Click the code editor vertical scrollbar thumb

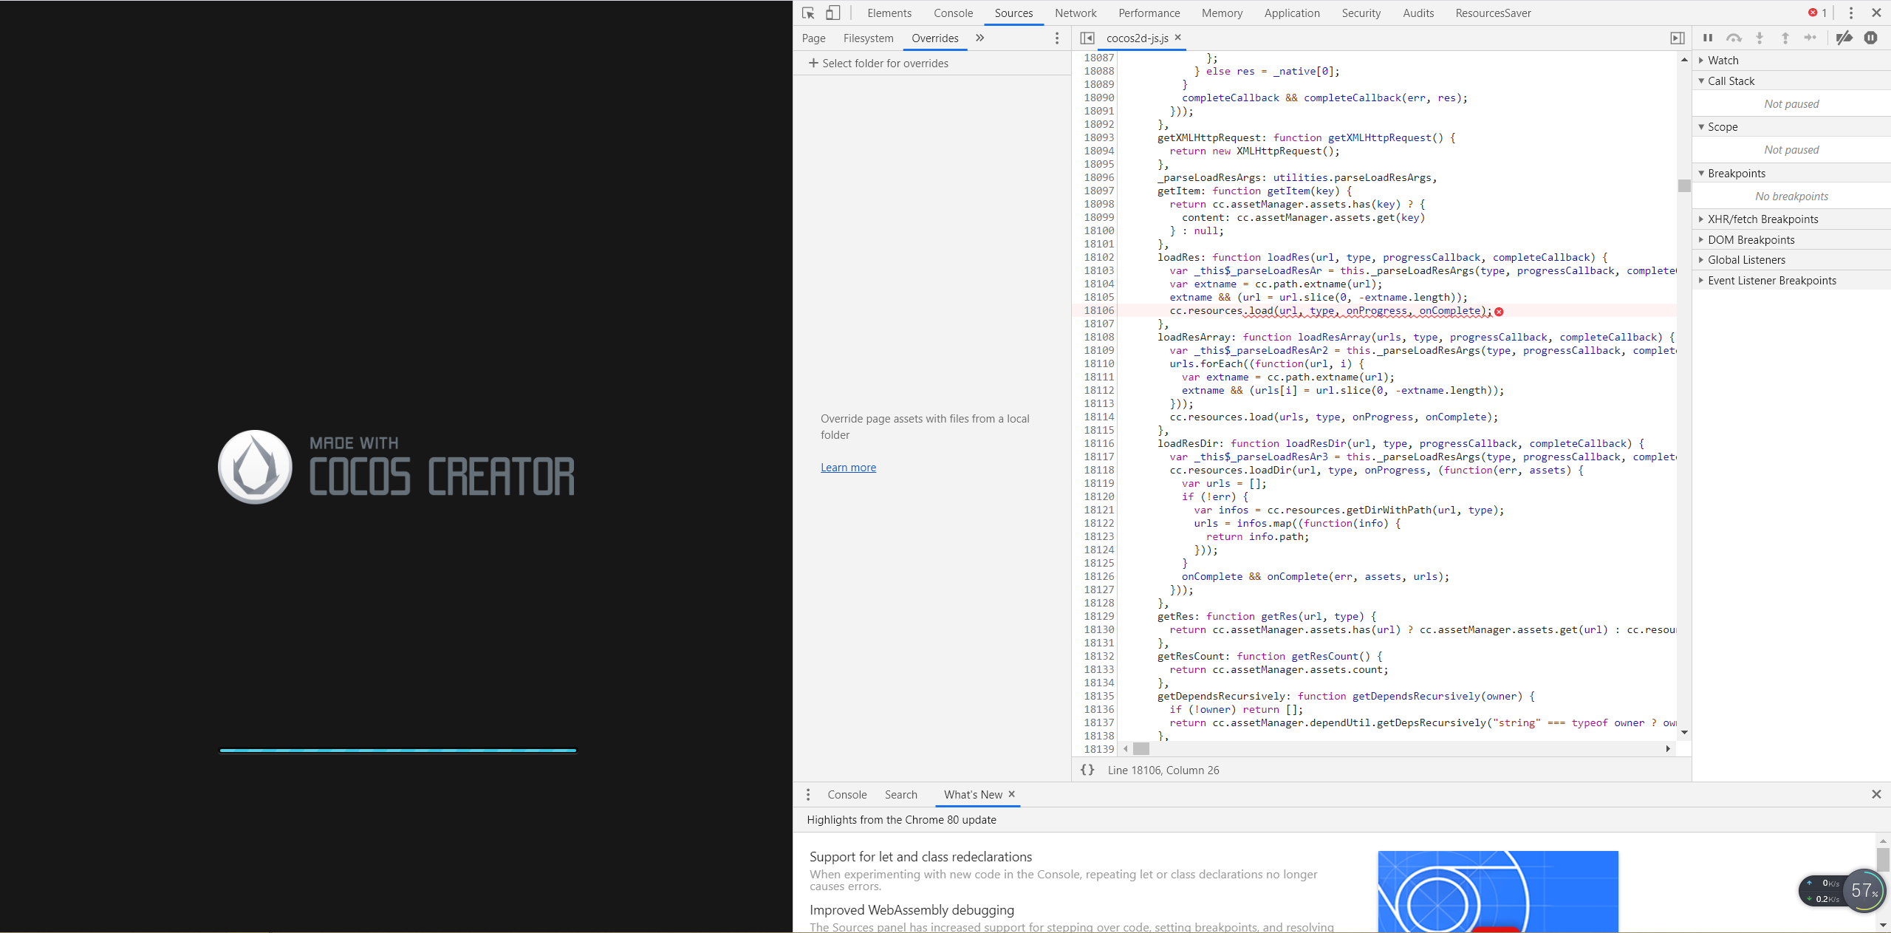click(1684, 186)
